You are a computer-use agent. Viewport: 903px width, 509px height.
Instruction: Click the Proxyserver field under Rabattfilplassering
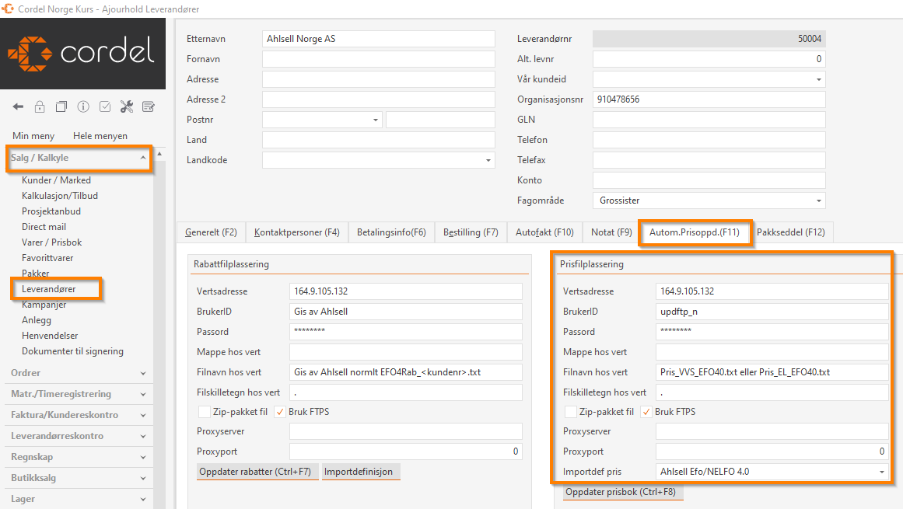[405, 431]
